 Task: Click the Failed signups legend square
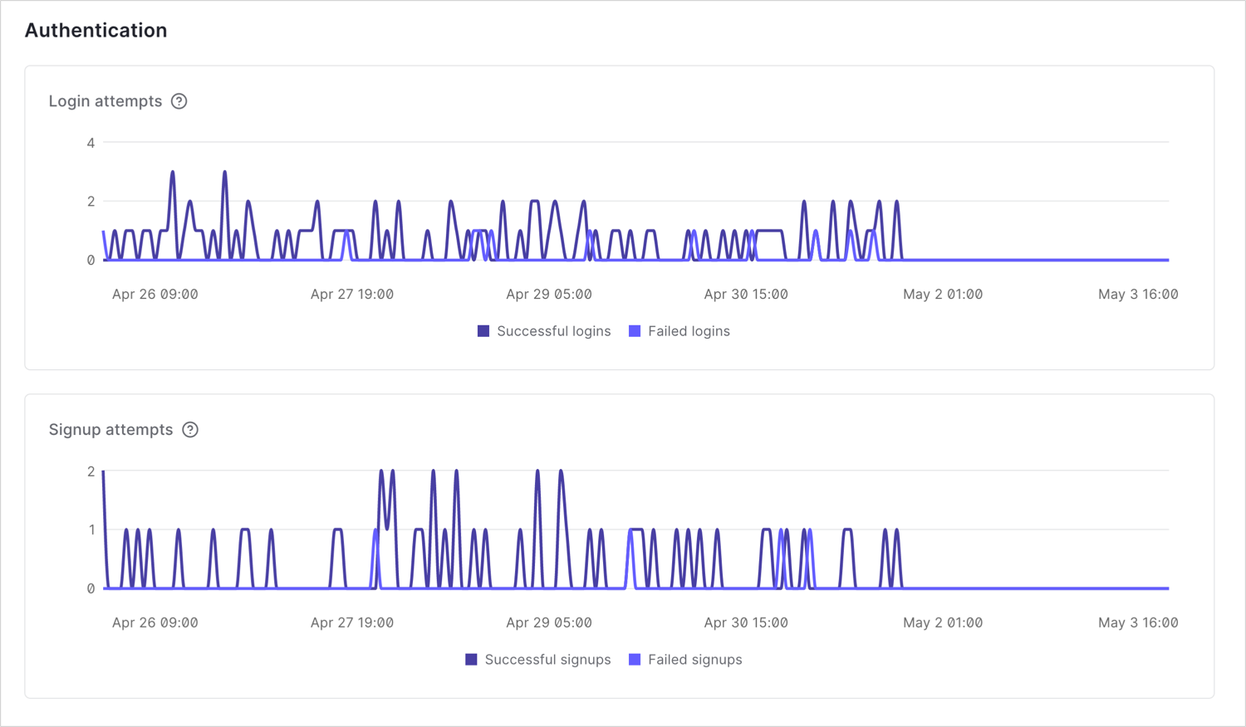(634, 659)
